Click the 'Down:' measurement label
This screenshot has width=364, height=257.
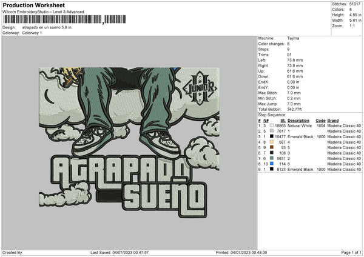click(263, 76)
